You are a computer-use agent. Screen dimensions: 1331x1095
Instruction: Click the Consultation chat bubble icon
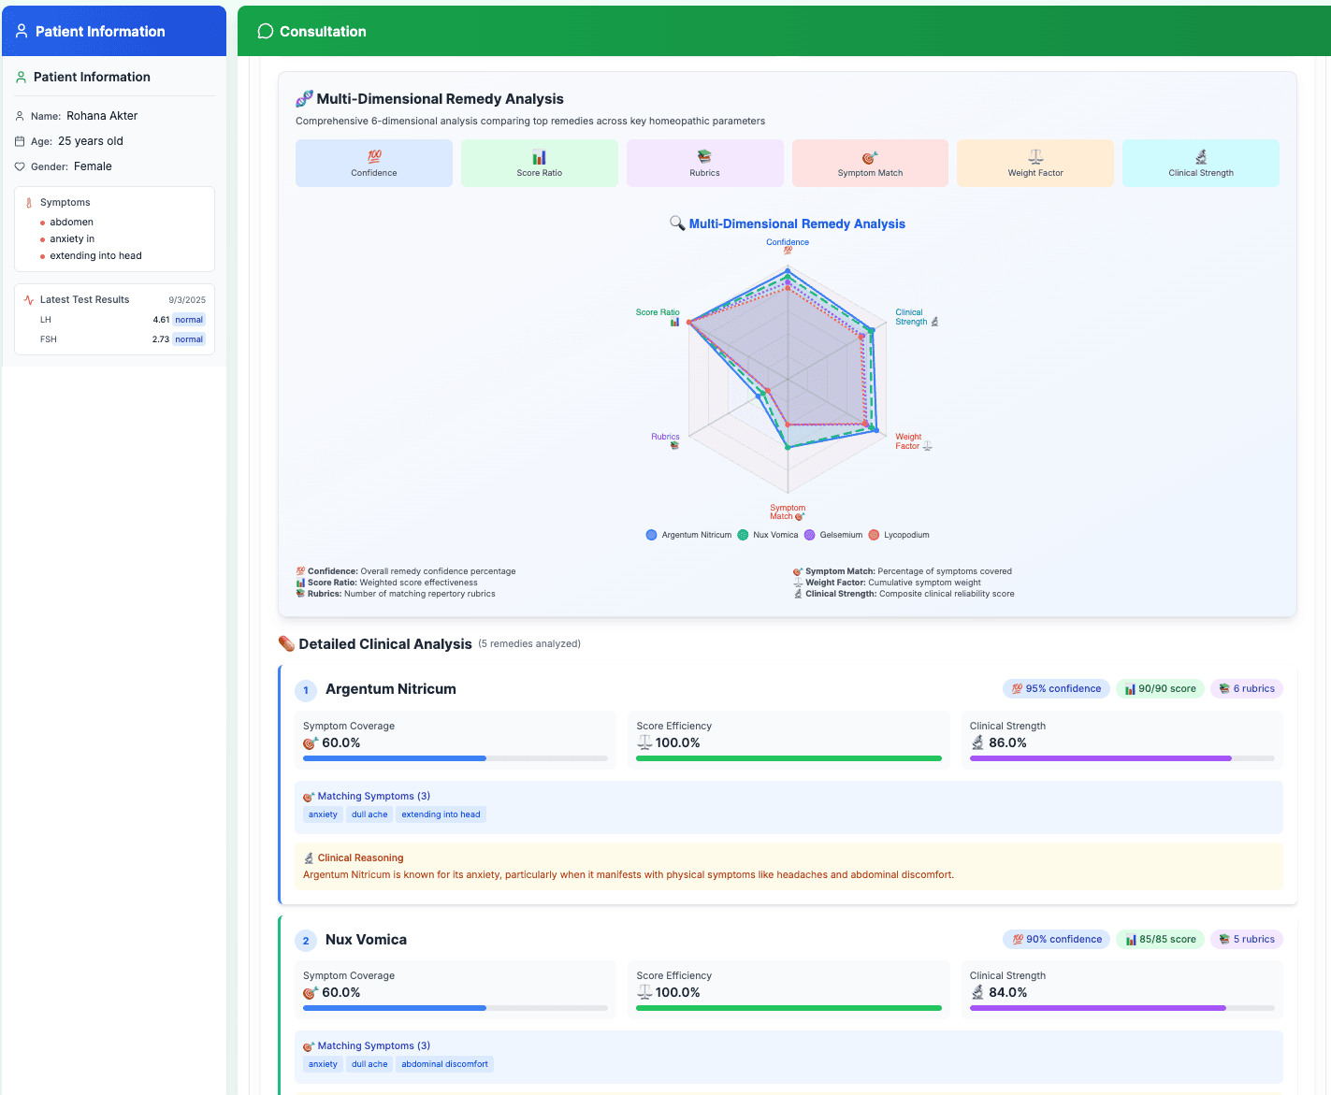point(266,32)
